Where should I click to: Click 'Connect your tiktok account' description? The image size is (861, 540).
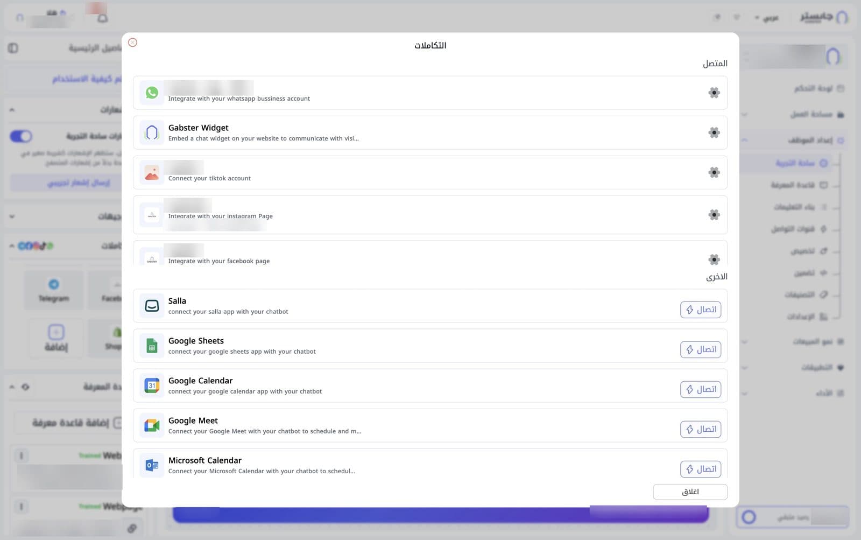click(x=209, y=178)
